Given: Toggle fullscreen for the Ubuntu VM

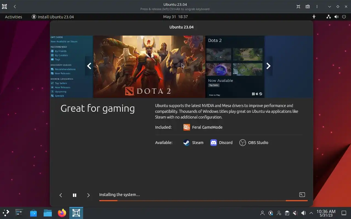Looking at the screenshot, I should [x=298, y=7].
